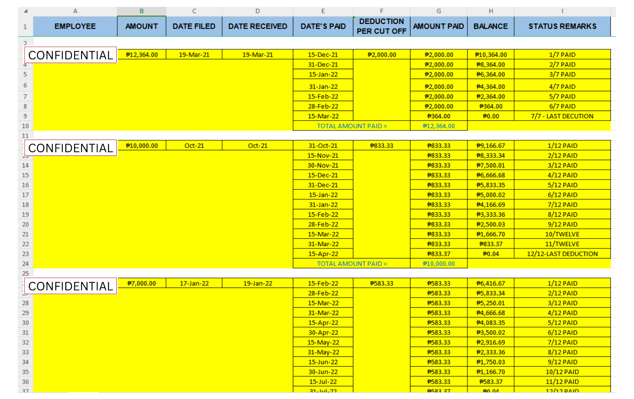Click the EMPLOYEE header cell
Screen dimensions: 634x399
click(75, 27)
